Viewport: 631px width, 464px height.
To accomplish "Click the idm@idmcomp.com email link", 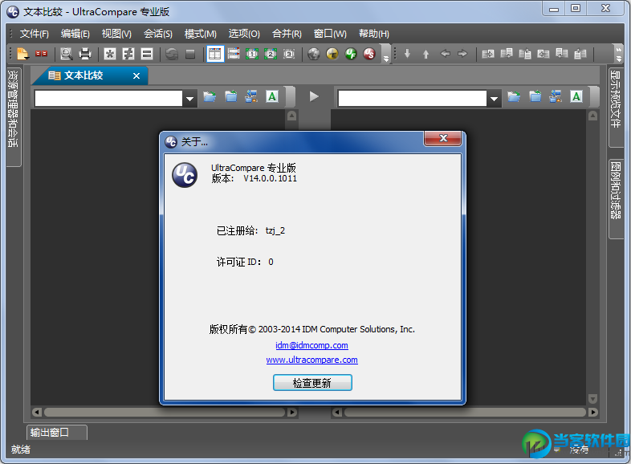I will 311,345.
